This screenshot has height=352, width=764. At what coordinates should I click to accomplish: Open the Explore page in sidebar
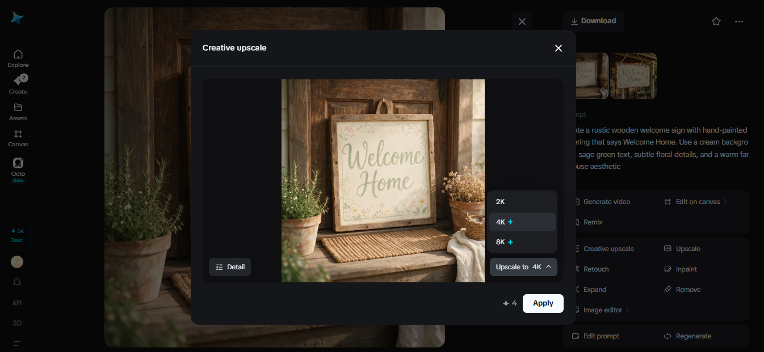coord(18,58)
